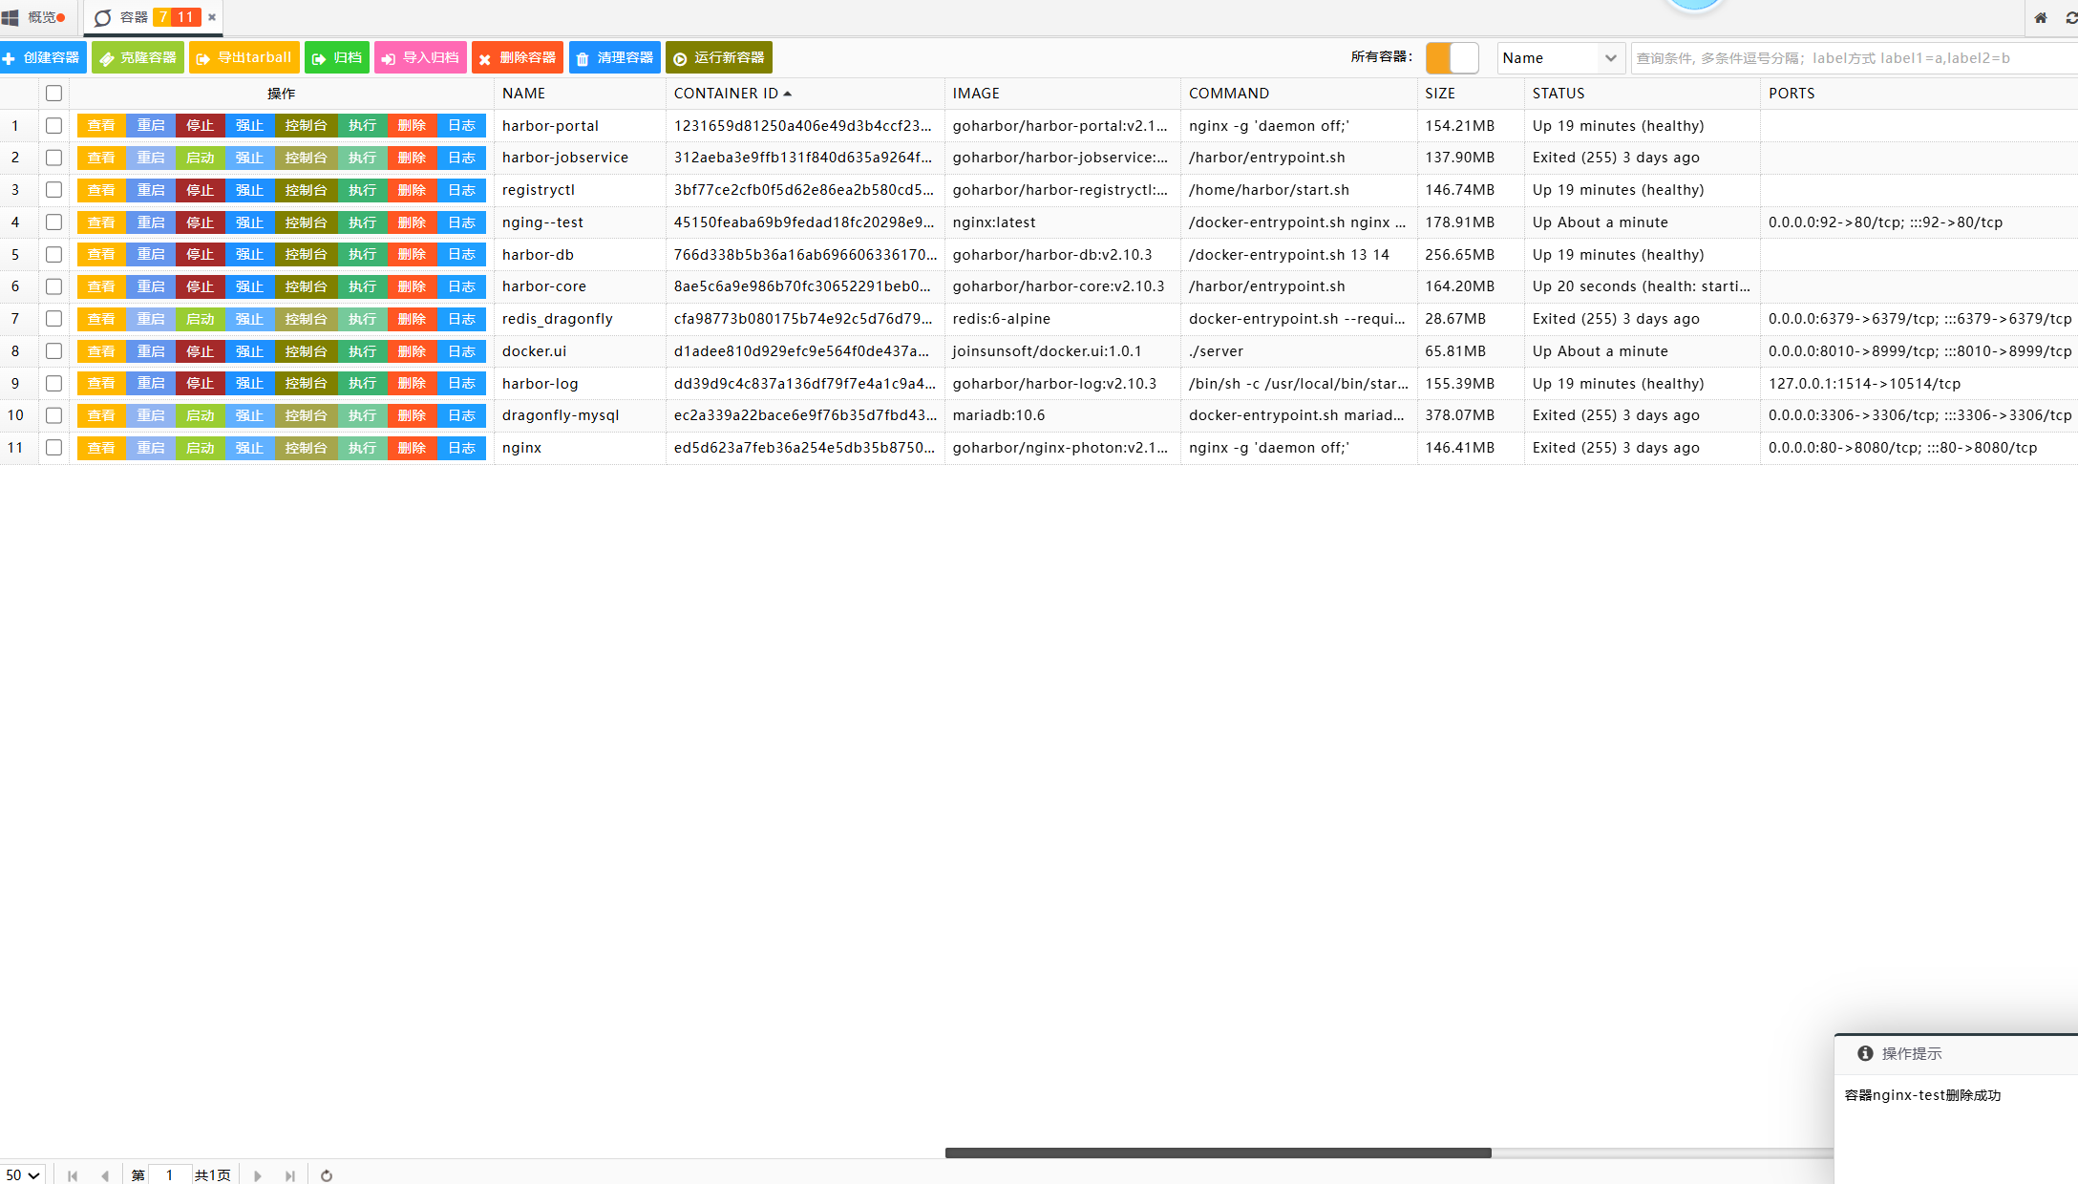Screen dimensions: 2078x1184
Task: Select the checkbox for harbor-jobservice row
Action: coord(53,158)
